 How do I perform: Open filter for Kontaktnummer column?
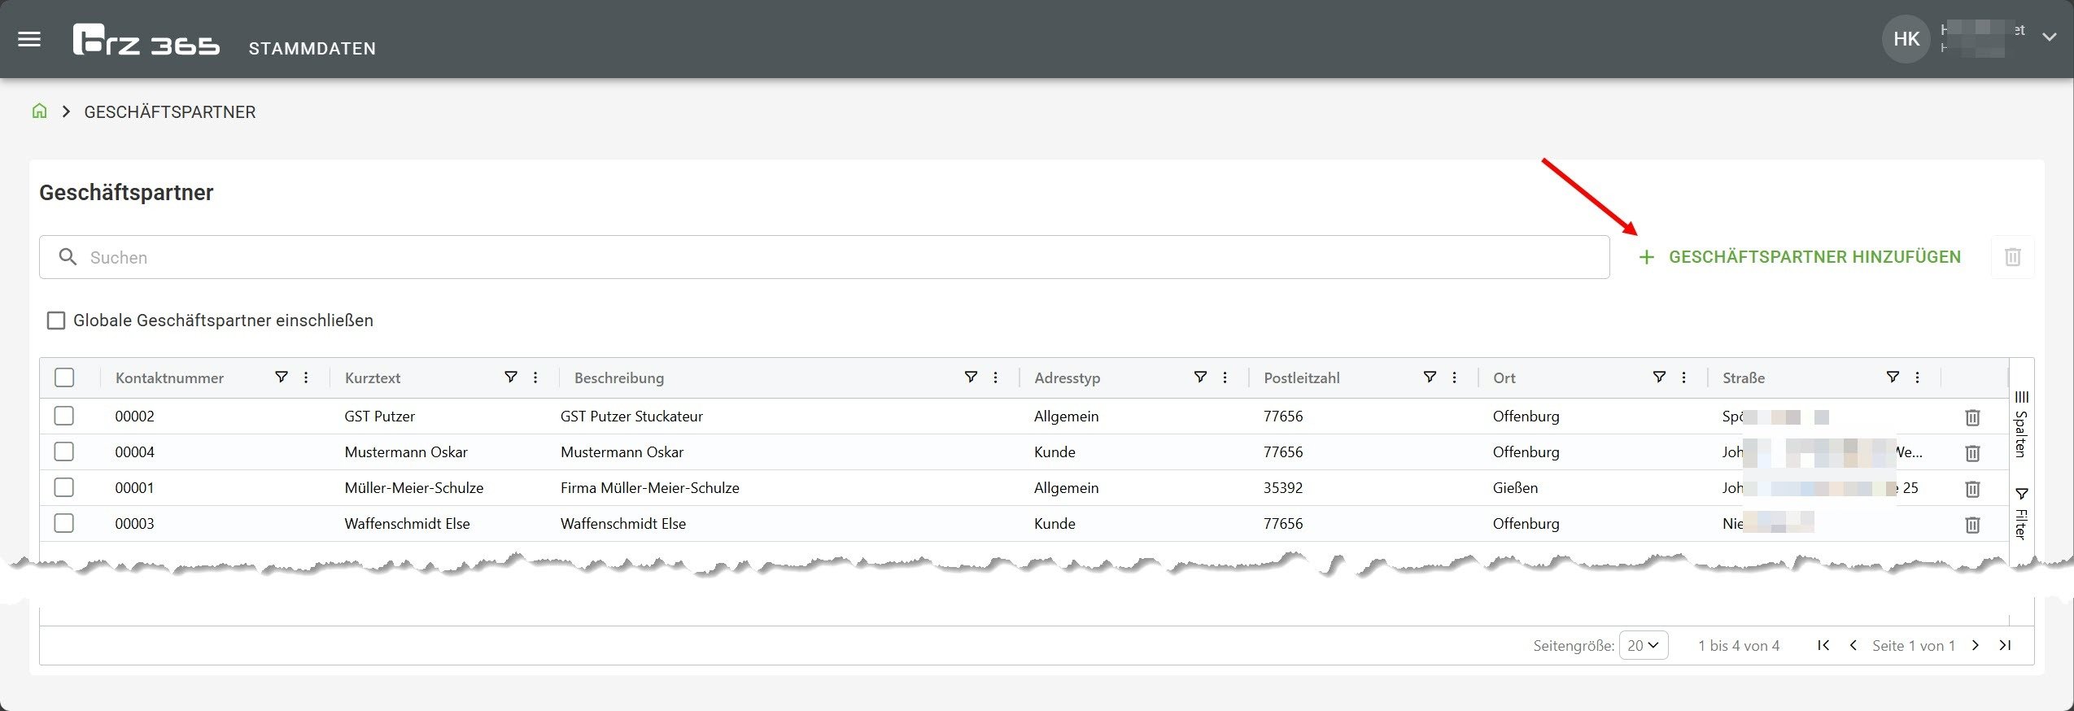[x=282, y=377]
